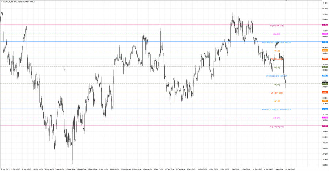Click the 3592.0 price scale value
The height and width of the screenshot is (171, 329).
tap(325, 142)
